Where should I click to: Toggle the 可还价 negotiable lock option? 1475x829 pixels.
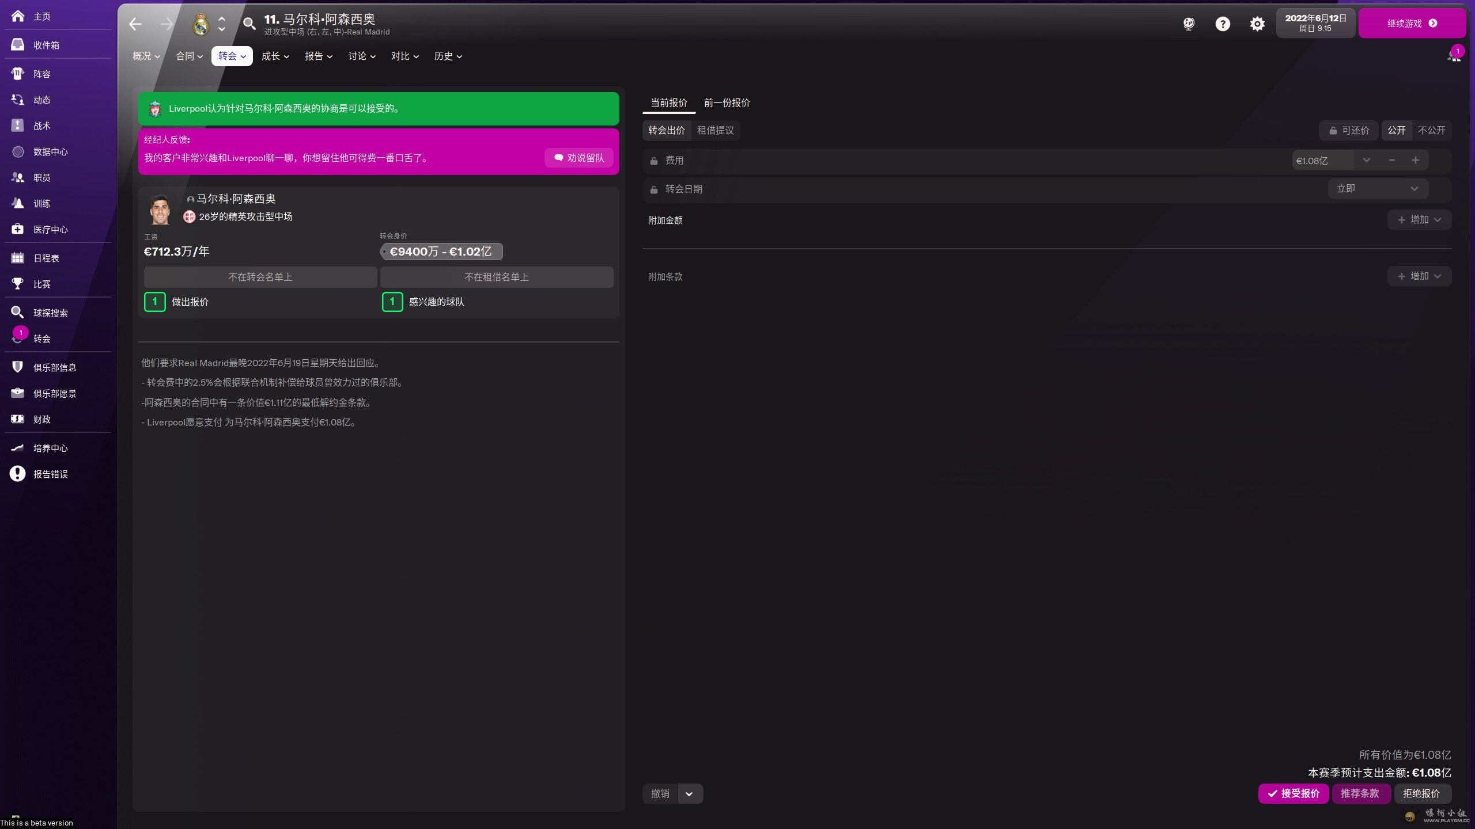pos(1349,131)
